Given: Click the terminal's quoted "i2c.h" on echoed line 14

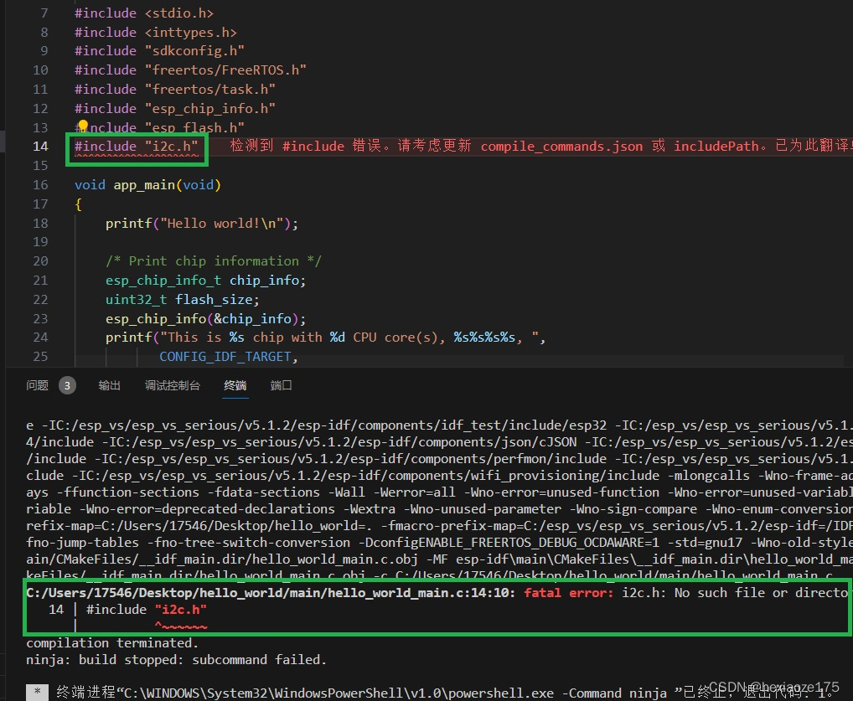Looking at the screenshot, I should (x=181, y=610).
